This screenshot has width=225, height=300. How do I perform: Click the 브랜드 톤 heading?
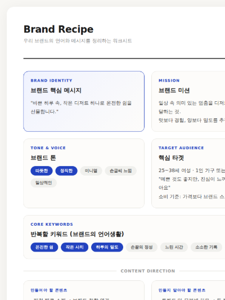pyautogui.click(x=43, y=158)
